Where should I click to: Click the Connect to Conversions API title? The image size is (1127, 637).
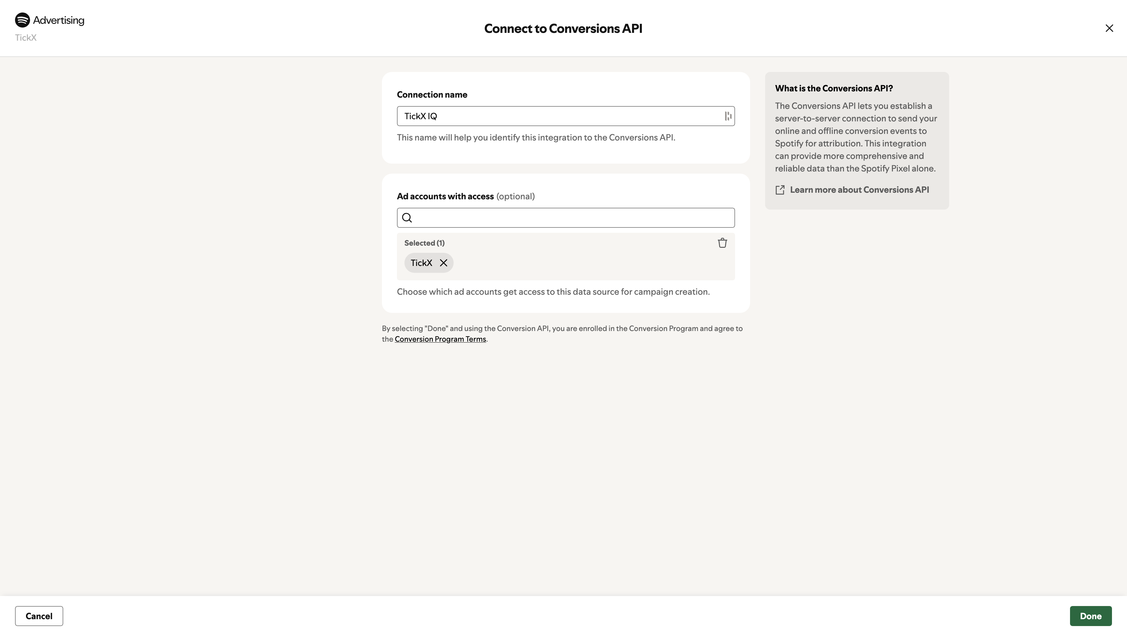[563, 28]
